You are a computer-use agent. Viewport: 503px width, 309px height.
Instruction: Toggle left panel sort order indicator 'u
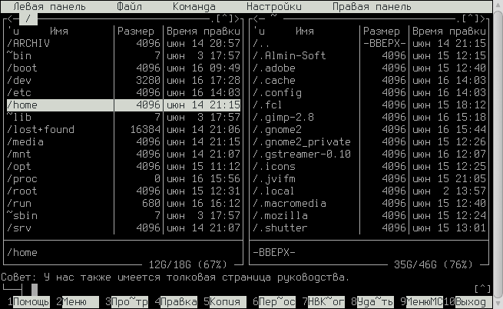click(x=13, y=32)
